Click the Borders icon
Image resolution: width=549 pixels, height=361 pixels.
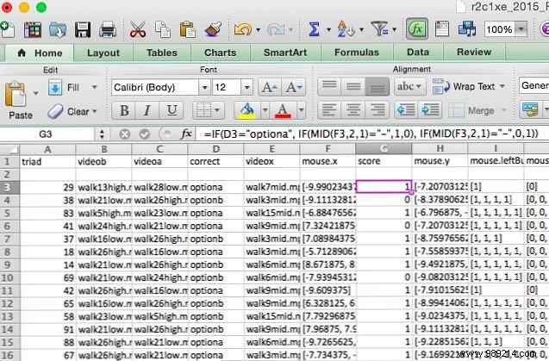point(203,110)
